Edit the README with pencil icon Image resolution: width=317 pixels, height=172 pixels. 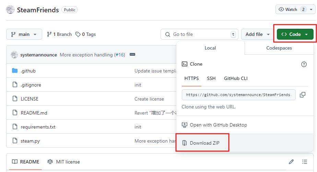coord(291,162)
